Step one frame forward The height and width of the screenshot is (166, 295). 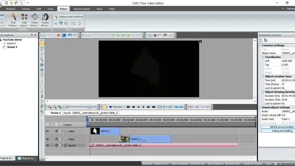tap(143, 107)
